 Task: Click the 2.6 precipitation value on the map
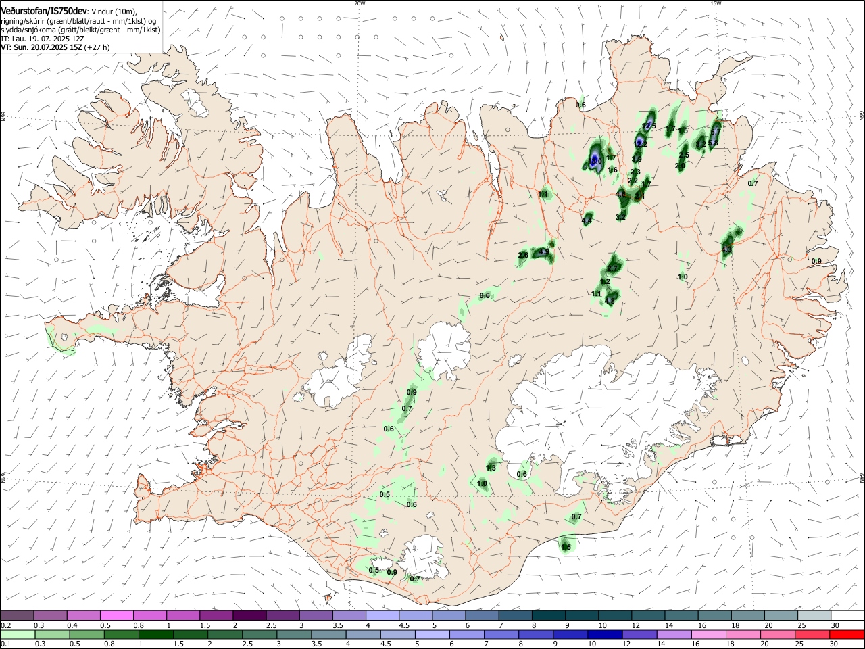coord(523,255)
